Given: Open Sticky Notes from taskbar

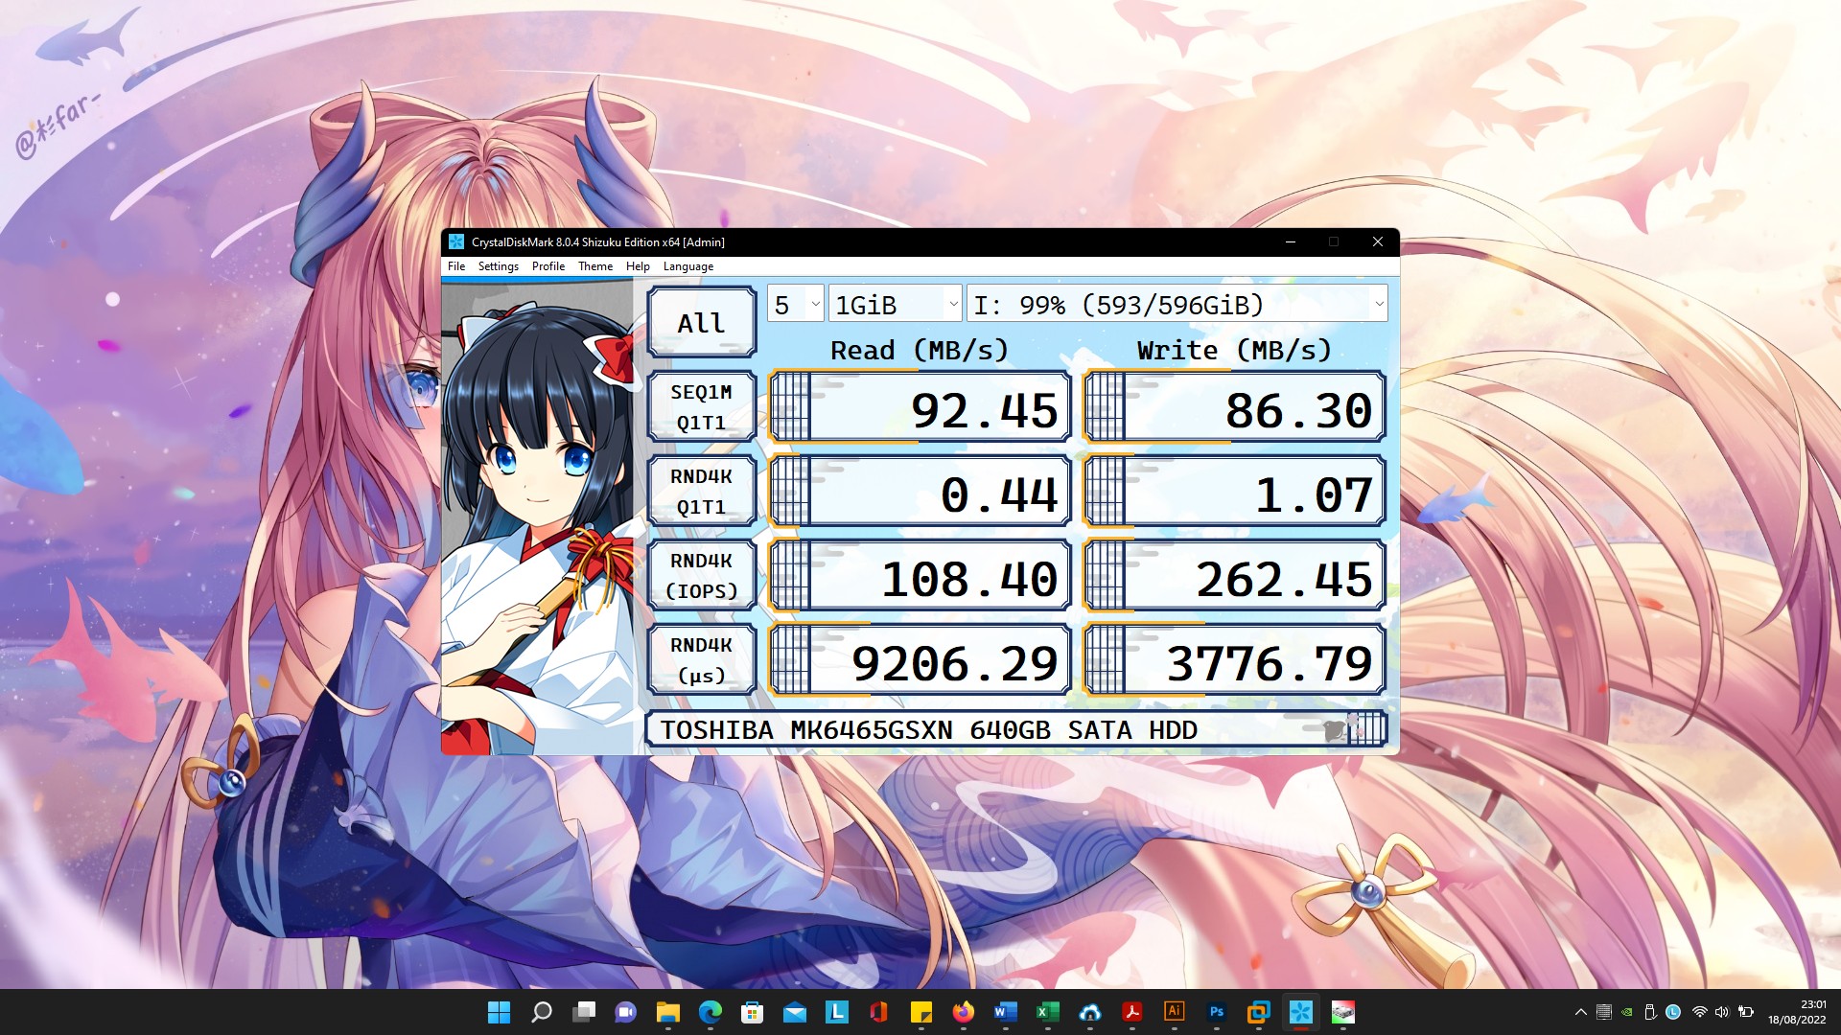Looking at the screenshot, I should tap(921, 1012).
